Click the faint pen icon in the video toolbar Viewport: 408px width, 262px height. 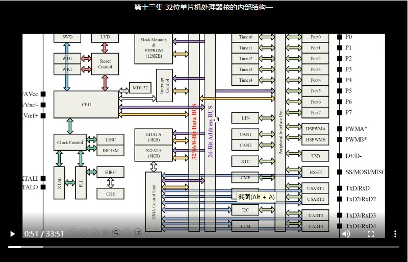click(x=95, y=232)
